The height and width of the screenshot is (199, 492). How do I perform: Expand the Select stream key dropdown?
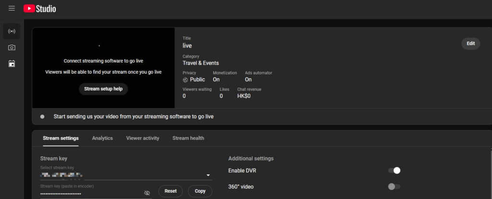point(208,175)
